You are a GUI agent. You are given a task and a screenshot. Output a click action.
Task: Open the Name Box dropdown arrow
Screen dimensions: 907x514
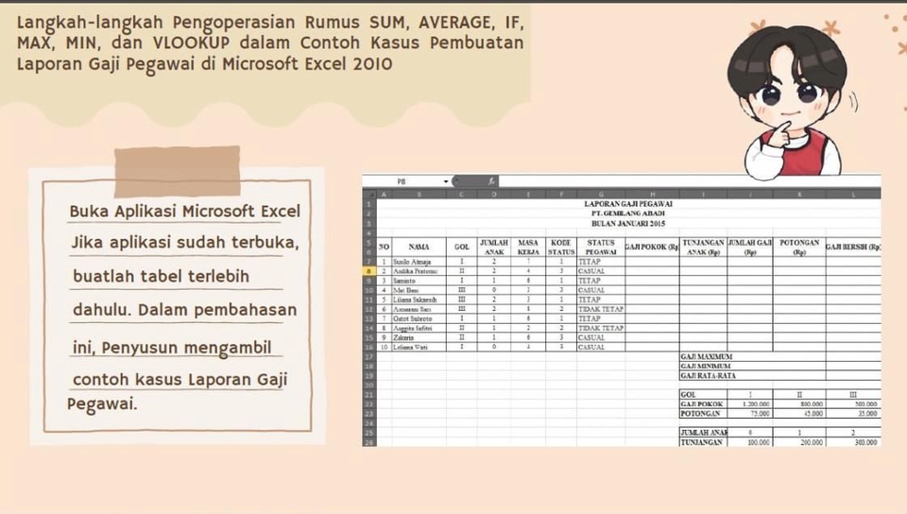pos(446,180)
